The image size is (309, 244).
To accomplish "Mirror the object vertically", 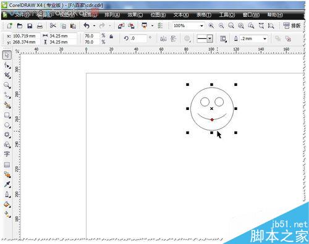I will pos(174,38).
